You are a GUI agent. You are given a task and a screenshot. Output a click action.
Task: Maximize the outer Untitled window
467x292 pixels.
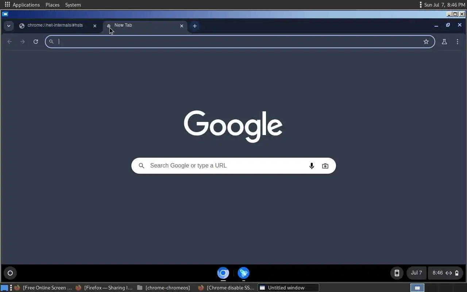pos(455,14)
